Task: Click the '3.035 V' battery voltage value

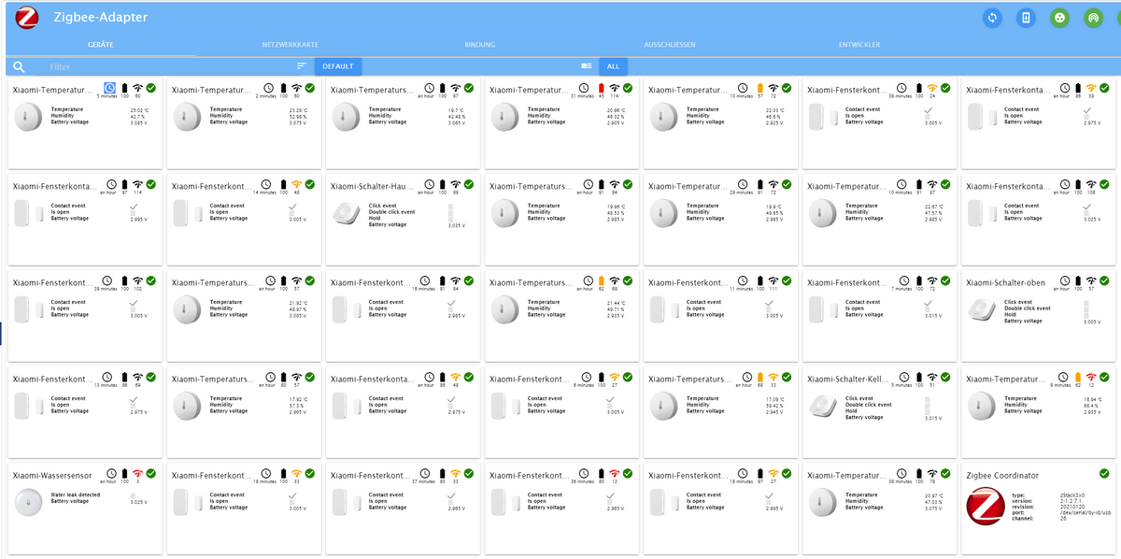Action: (456, 225)
